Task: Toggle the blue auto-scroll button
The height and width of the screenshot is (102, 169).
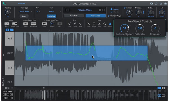Action: tap(159, 88)
